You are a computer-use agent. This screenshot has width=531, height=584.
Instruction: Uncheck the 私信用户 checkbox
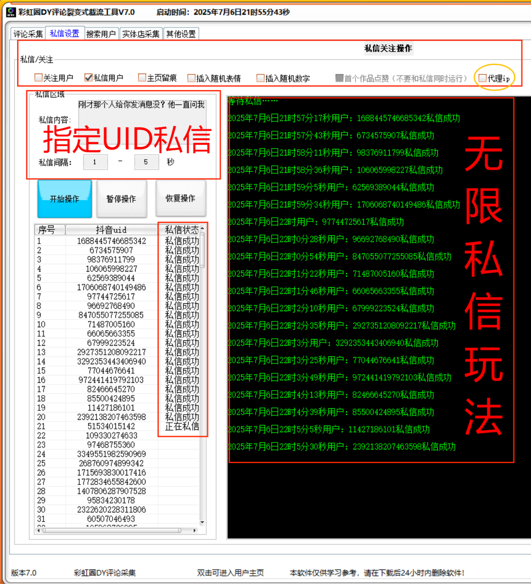[x=88, y=78]
